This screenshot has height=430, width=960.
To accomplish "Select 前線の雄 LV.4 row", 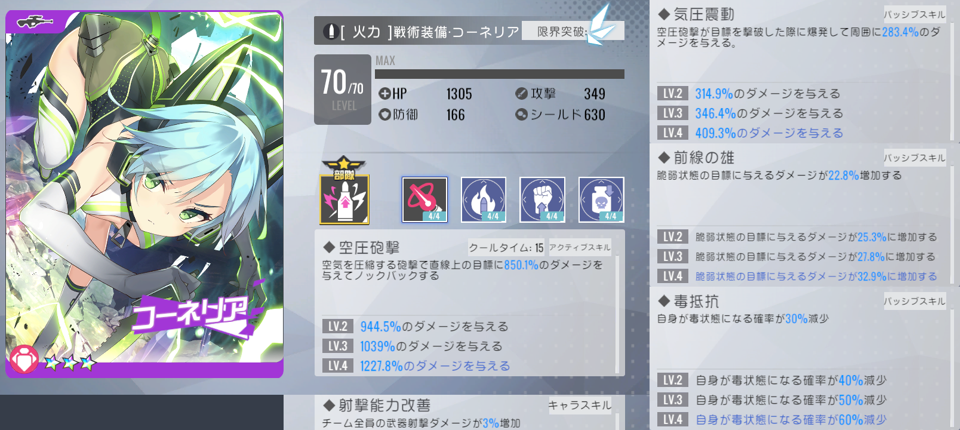I will 798,277.
